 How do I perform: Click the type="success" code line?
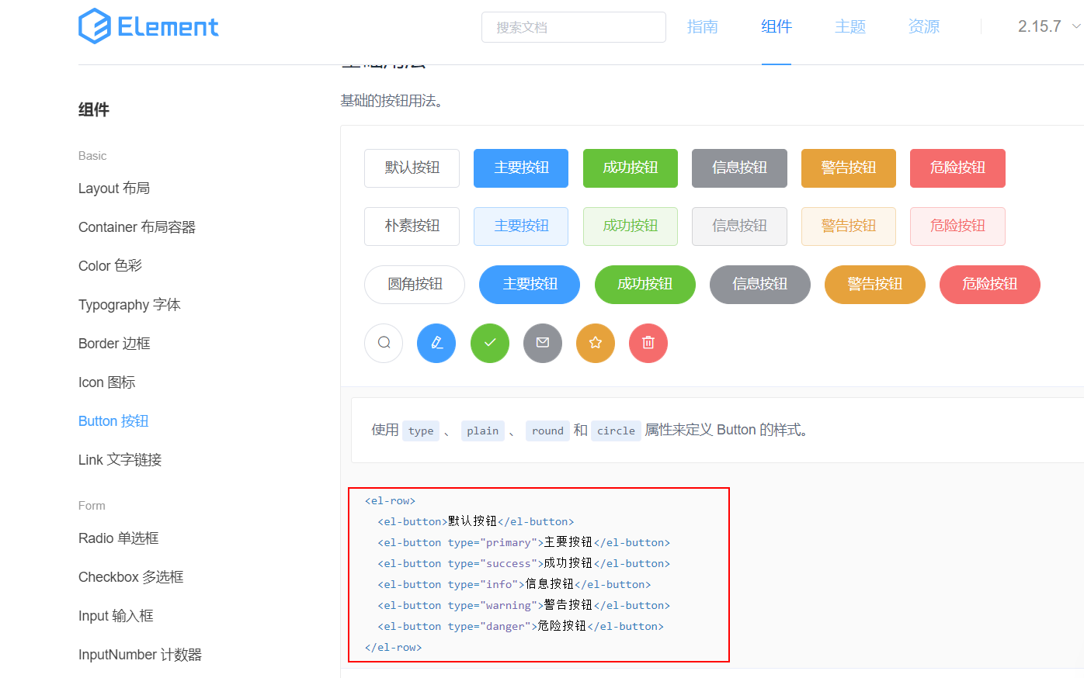tap(524, 563)
